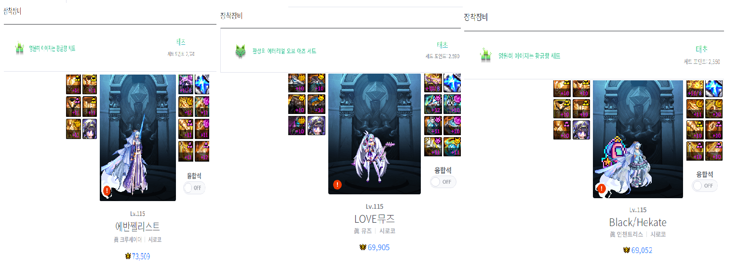The image size is (738, 266).
Task: Click the purple-haired avatar icon left of LOVE무즈
Action: (x=317, y=126)
